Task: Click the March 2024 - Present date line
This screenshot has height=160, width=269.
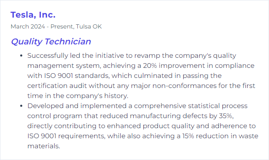Action: pos(42,26)
